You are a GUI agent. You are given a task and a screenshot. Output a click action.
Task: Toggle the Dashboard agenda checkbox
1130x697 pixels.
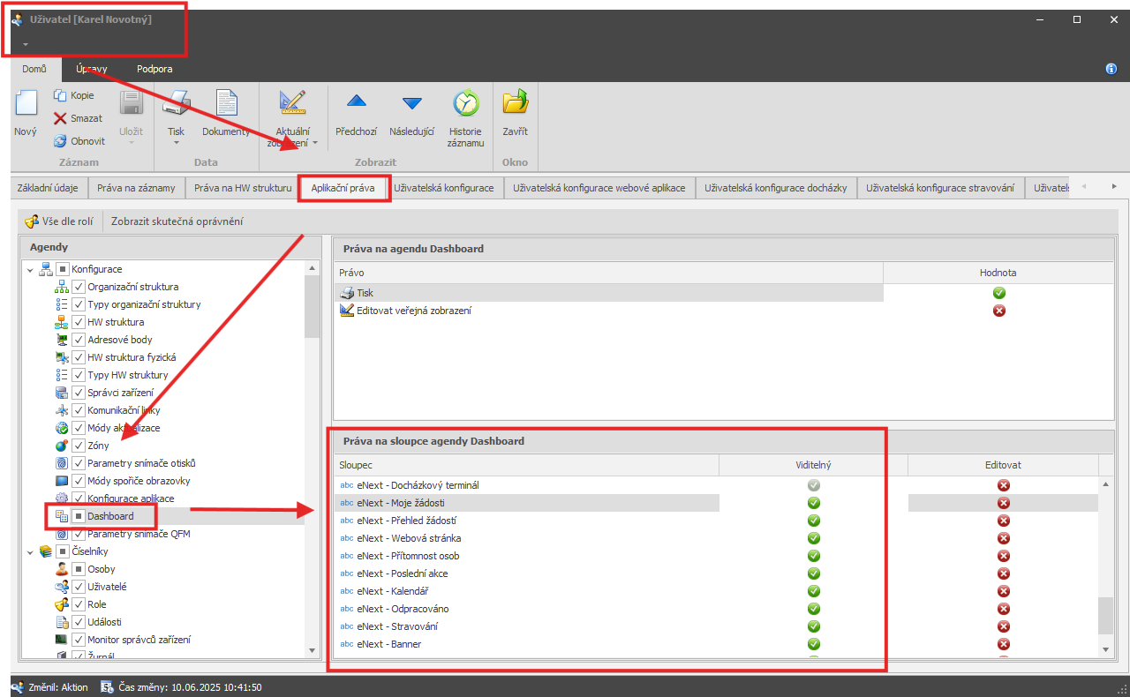(x=79, y=516)
